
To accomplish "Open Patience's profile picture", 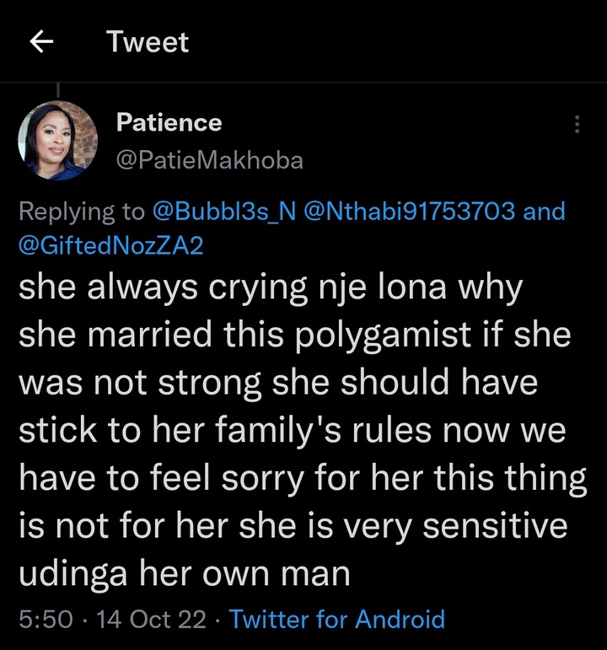I will point(58,141).
